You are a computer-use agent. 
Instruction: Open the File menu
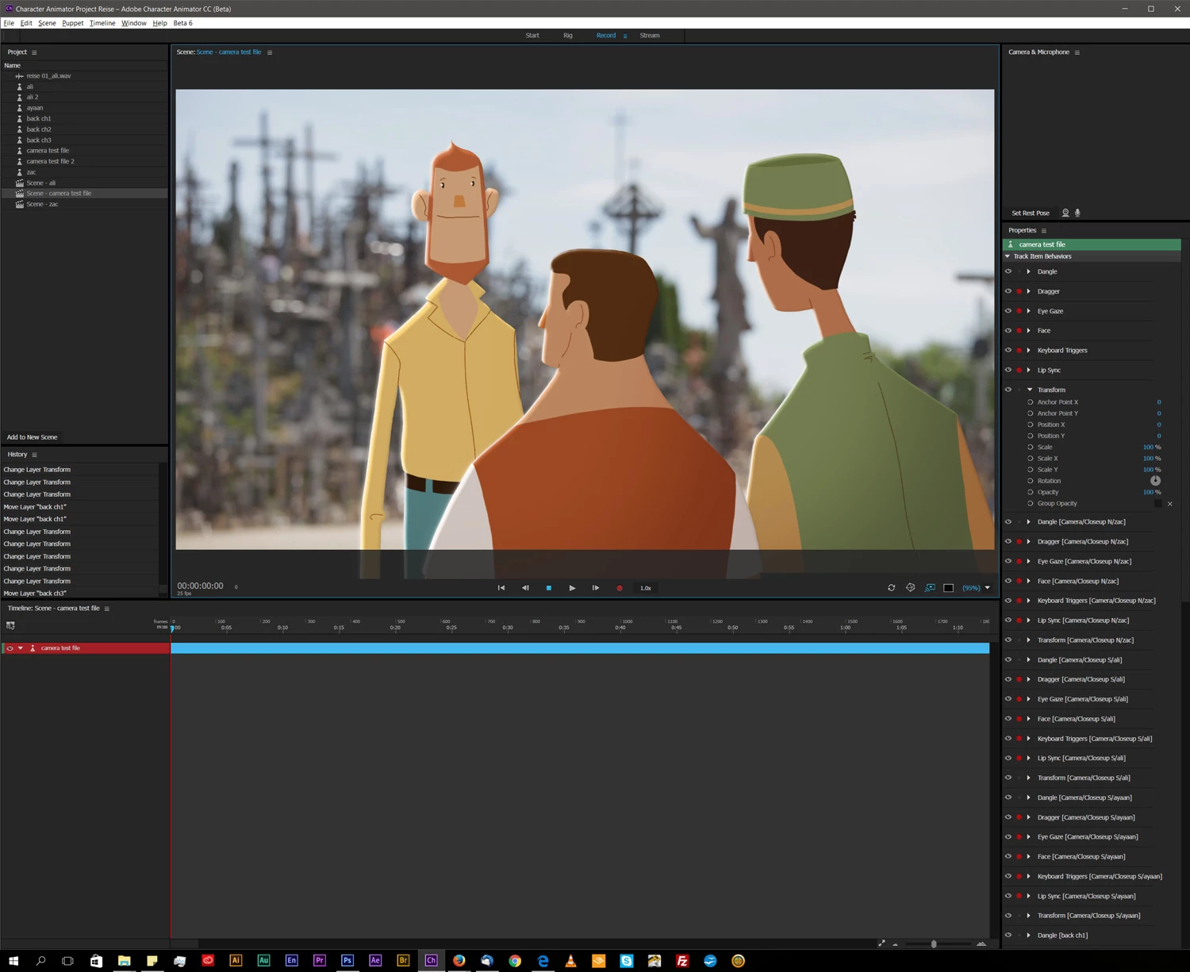click(x=9, y=23)
